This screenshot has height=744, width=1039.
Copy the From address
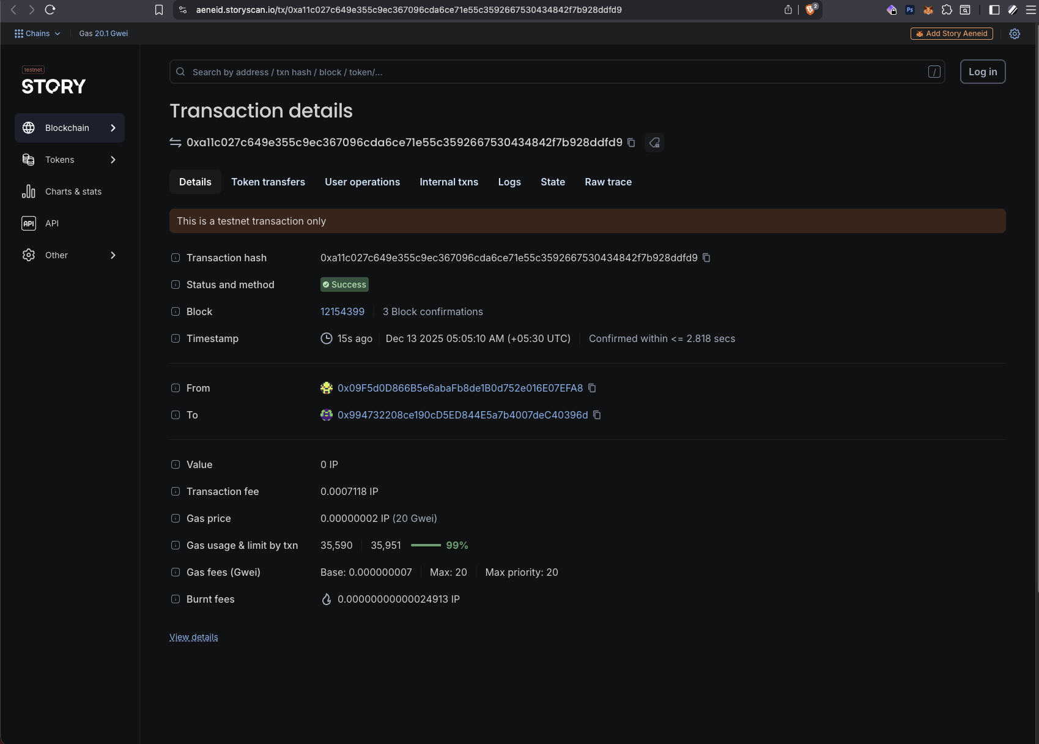point(592,388)
